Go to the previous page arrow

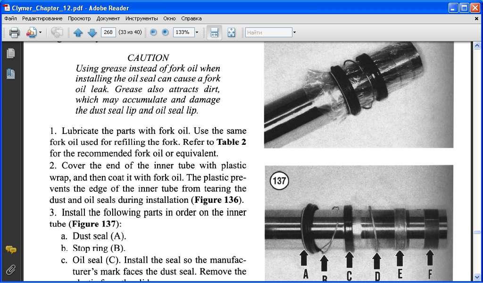click(x=78, y=33)
